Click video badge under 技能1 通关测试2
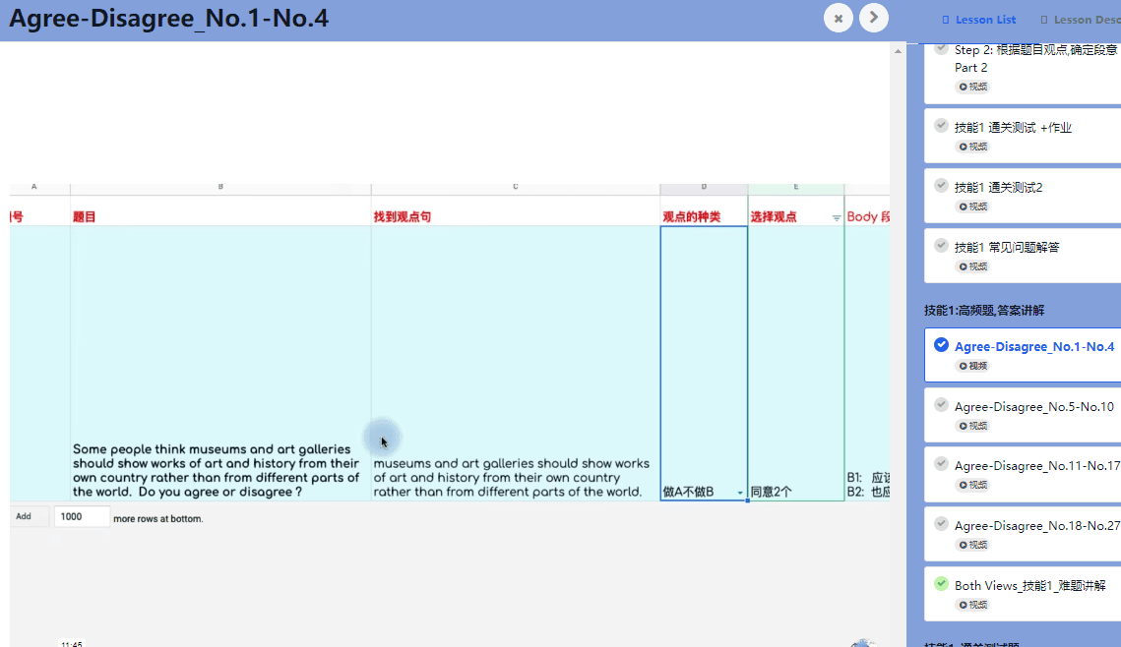This screenshot has width=1121, height=647. [973, 206]
